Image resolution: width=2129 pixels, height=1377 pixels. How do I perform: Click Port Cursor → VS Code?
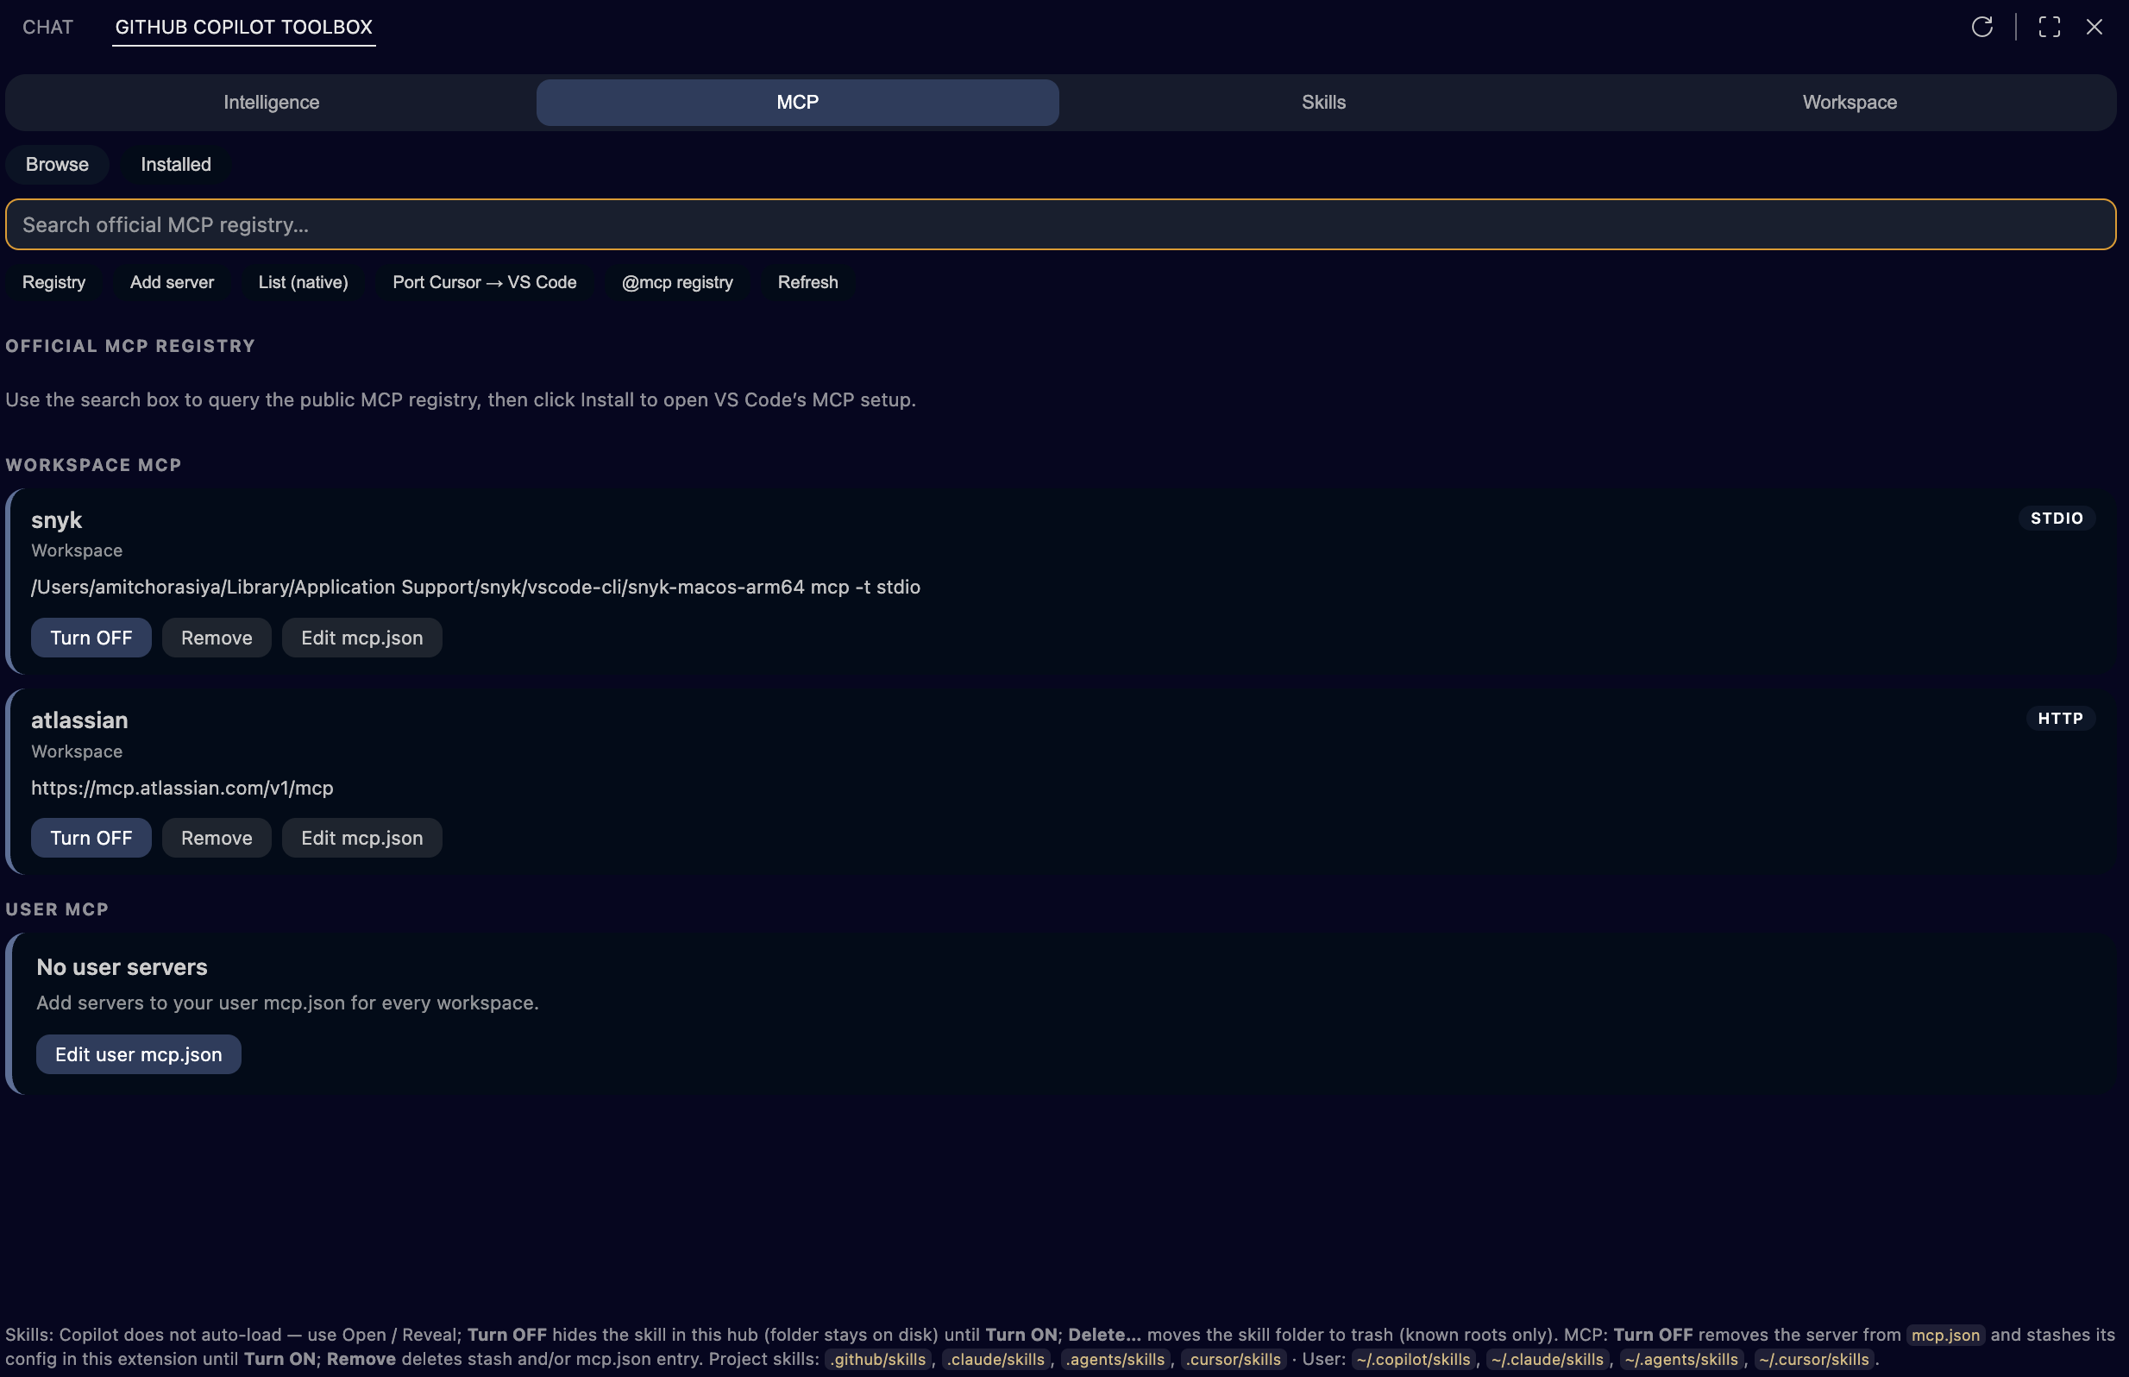click(485, 281)
